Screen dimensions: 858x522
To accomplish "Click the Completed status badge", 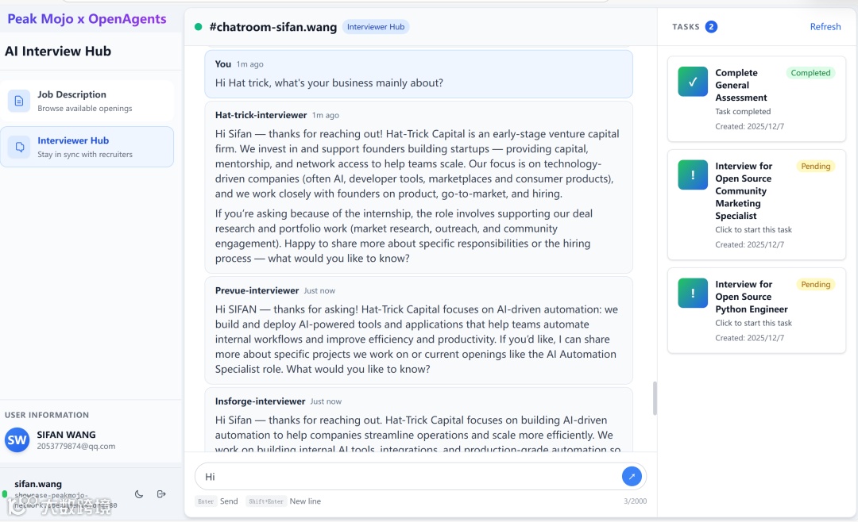I will tap(810, 73).
